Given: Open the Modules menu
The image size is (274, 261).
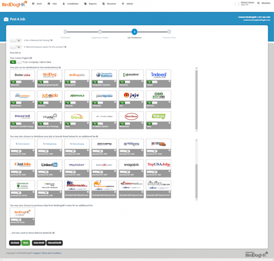Looking at the screenshot, I should coord(264,3).
